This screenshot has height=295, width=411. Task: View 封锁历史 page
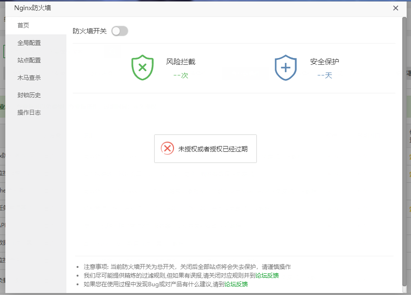tap(36, 95)
